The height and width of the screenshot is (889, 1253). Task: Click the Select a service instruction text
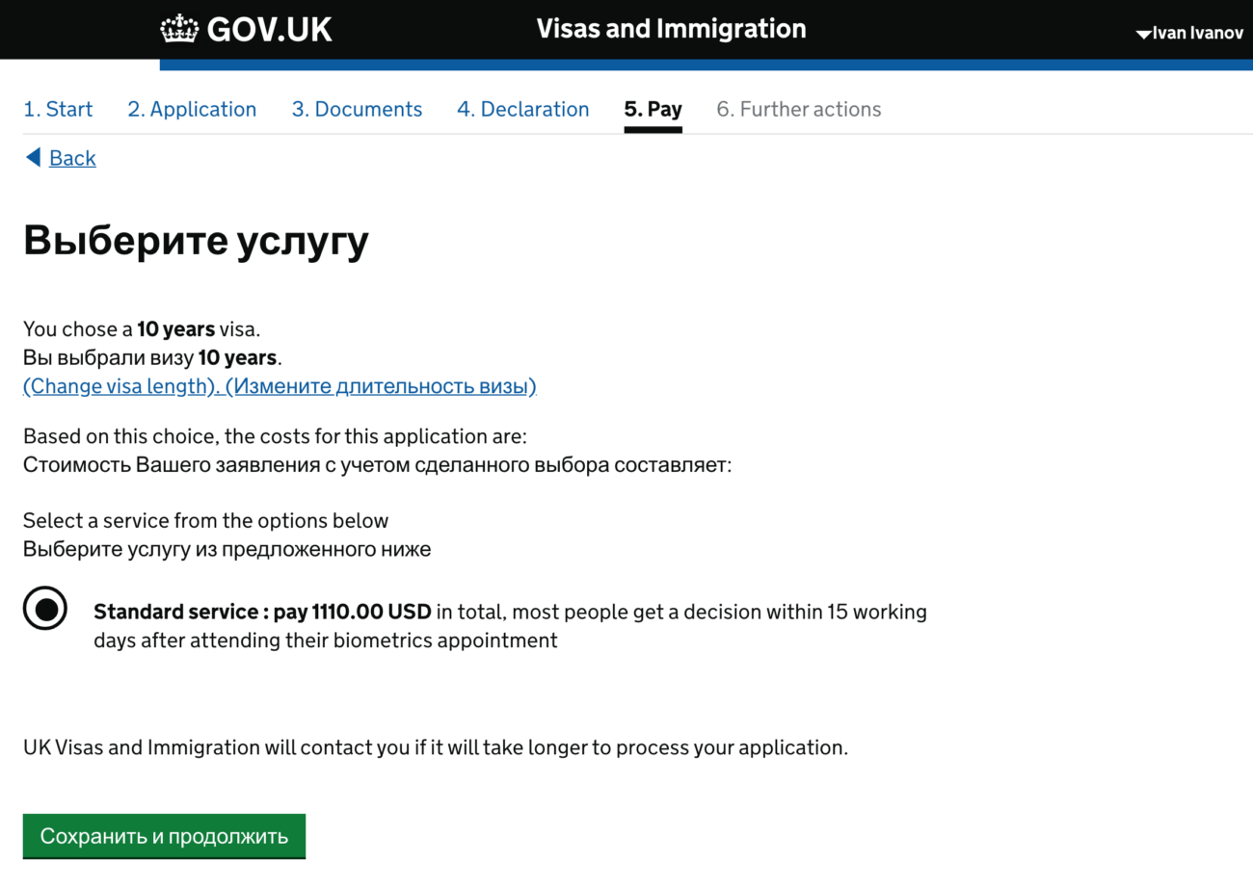coord(205,521)
